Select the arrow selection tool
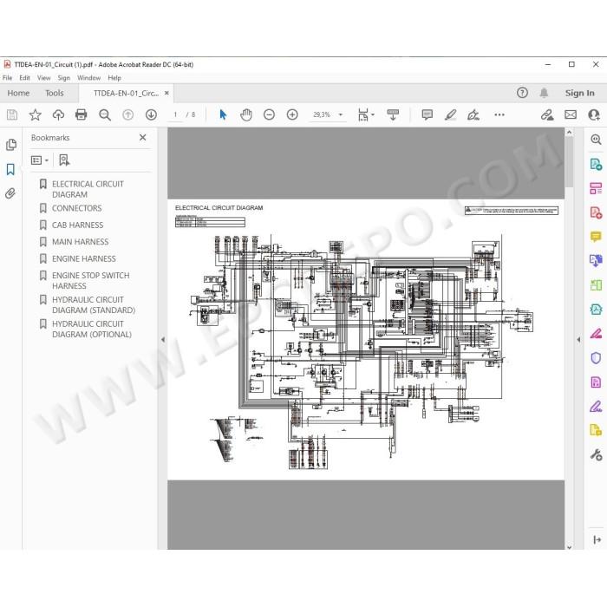The image size is (607, 607). point(223,114)
